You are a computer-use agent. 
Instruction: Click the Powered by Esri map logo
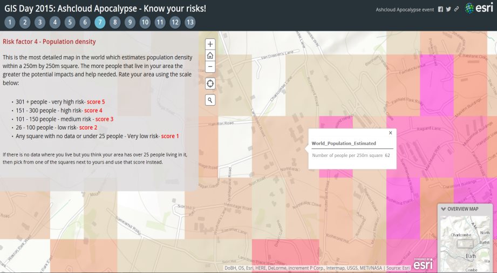pos(424,263)
